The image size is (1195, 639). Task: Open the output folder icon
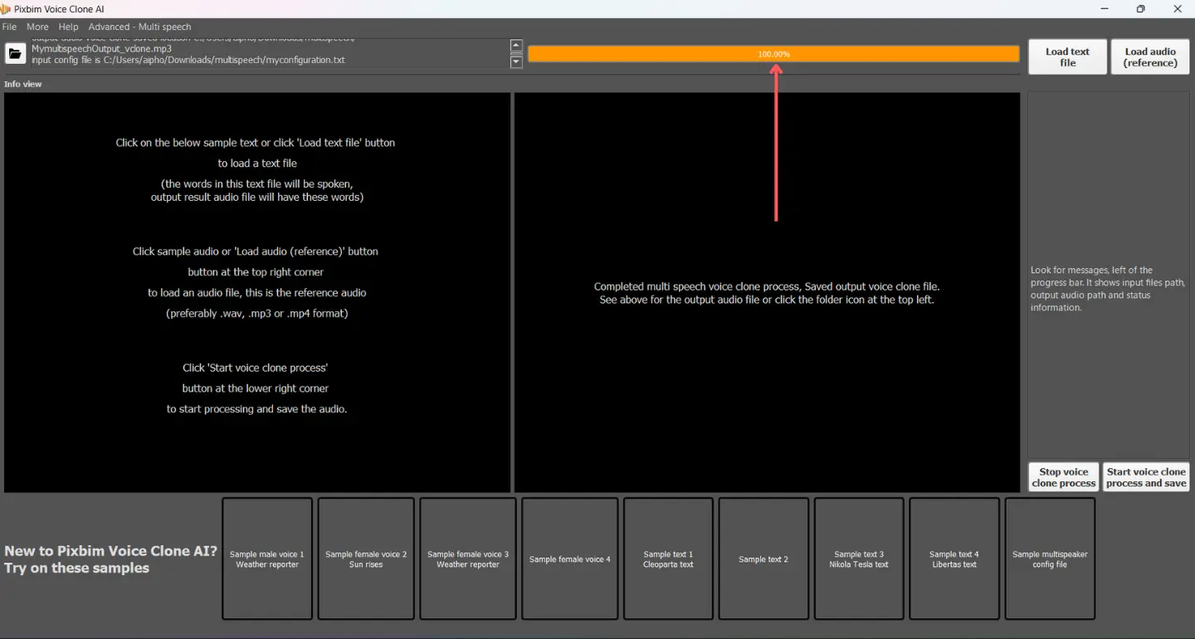click(x=15, y=54)
